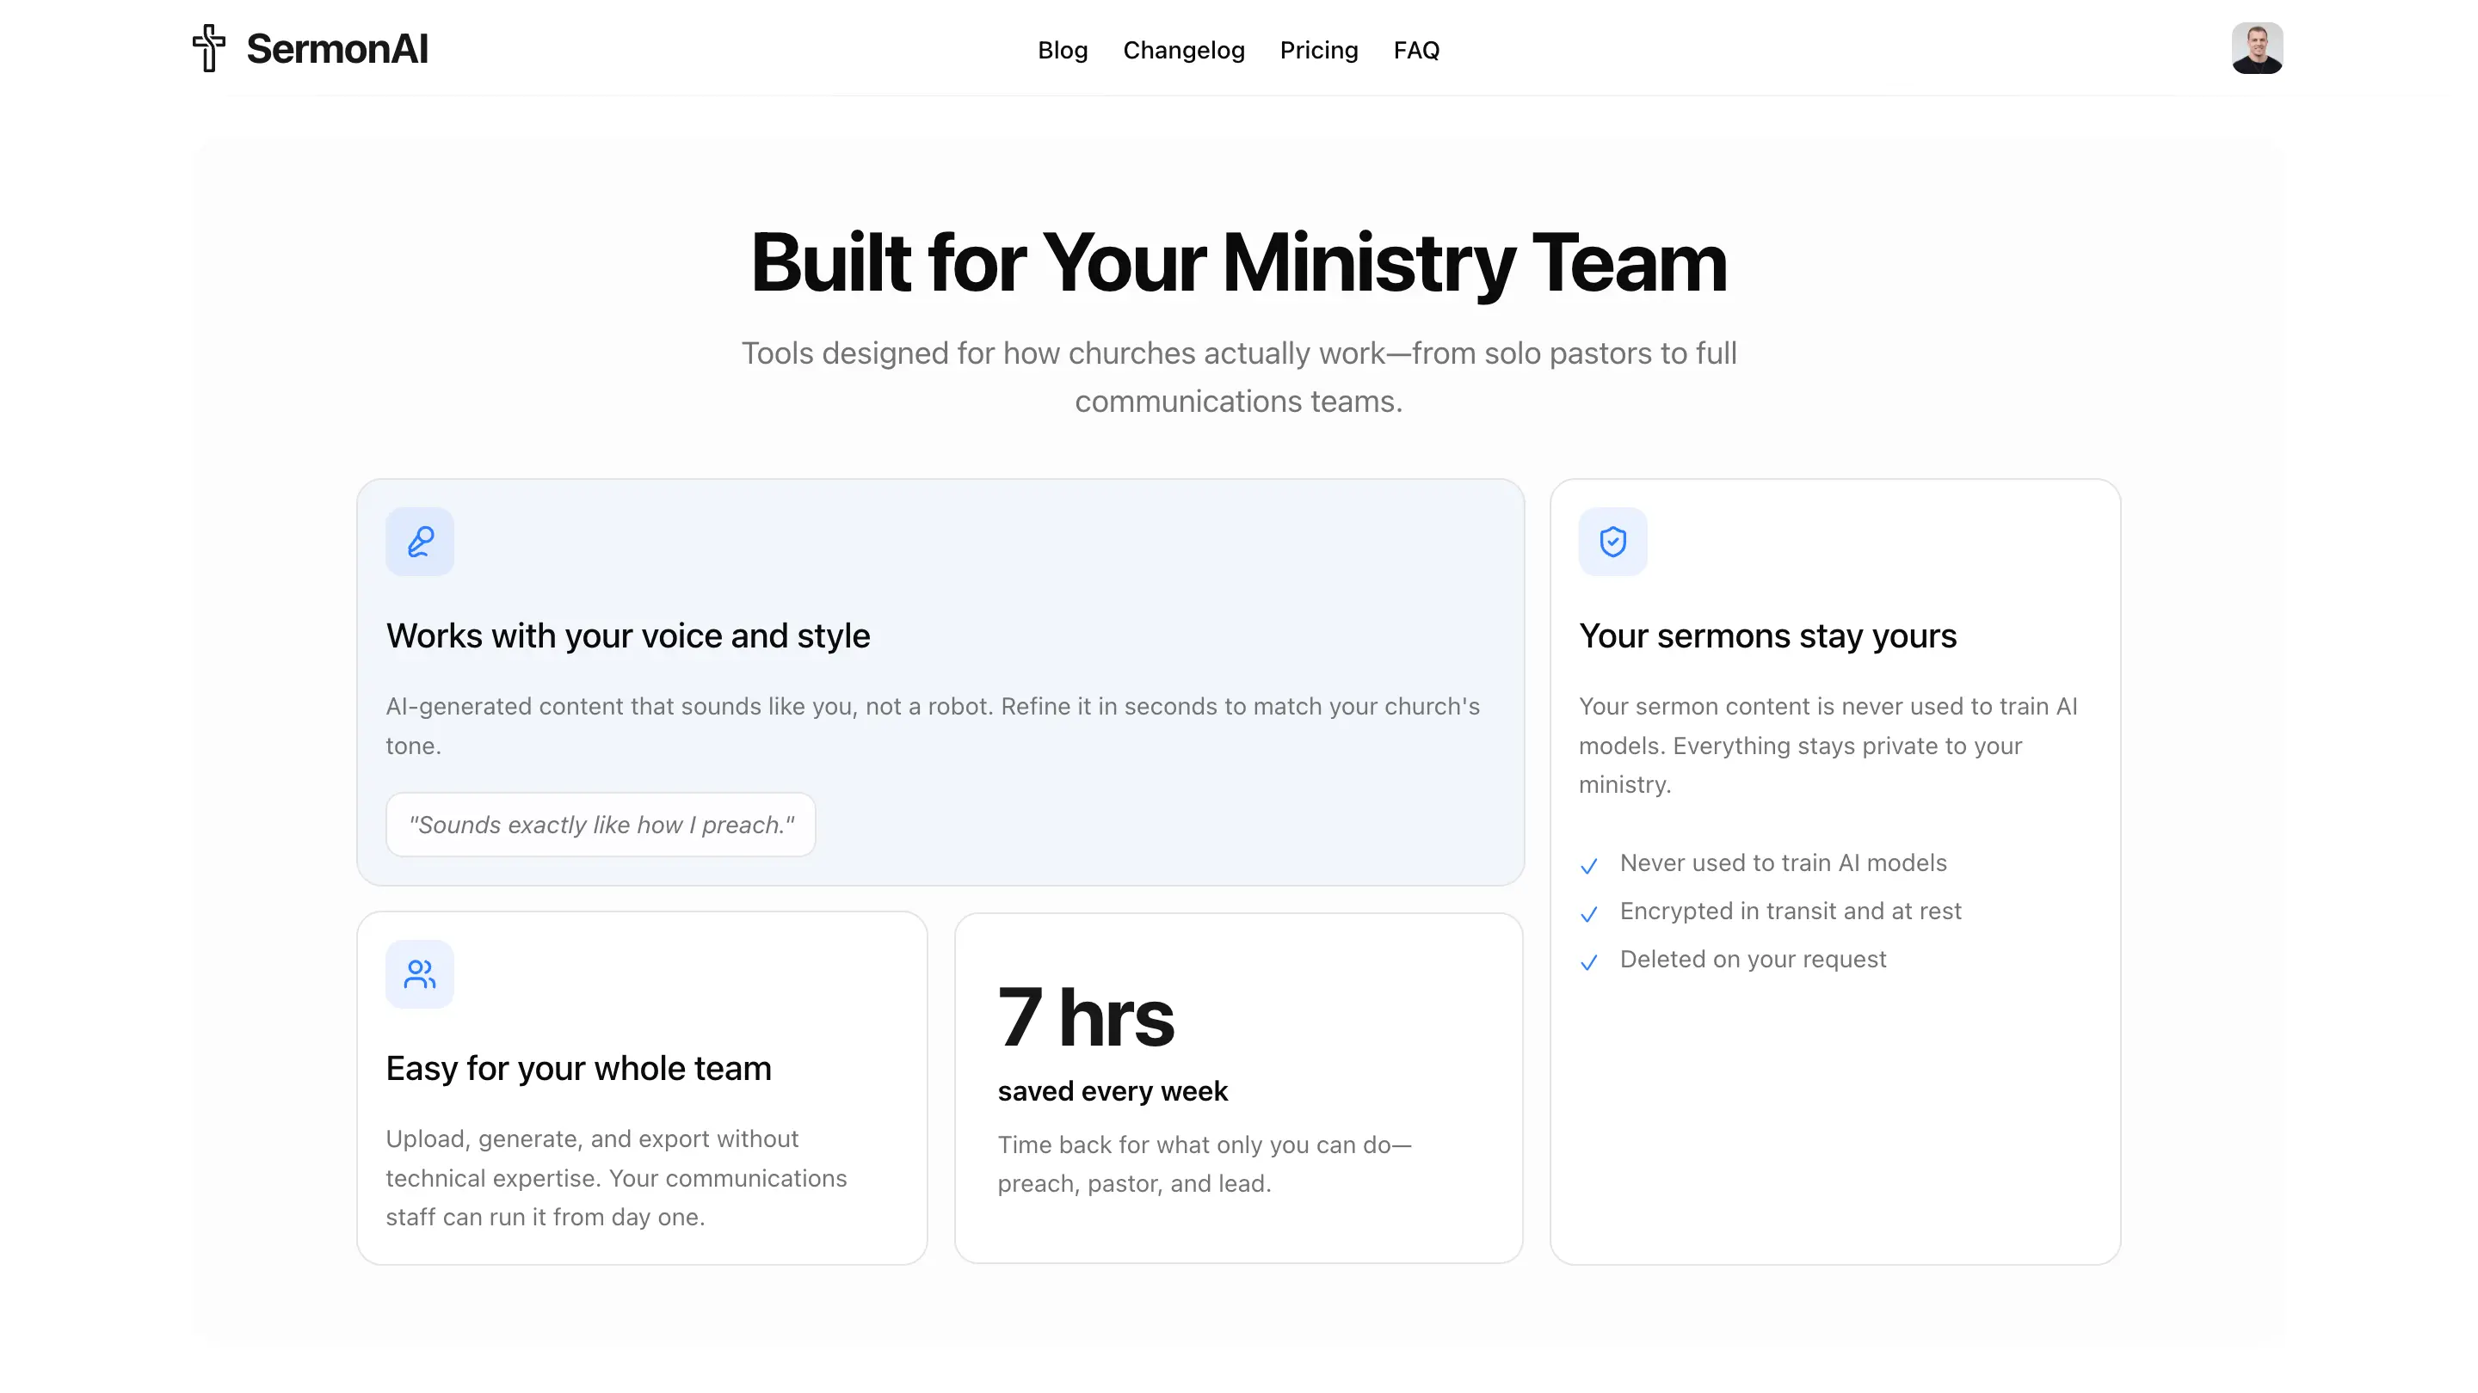Viewport: 2478px width, 1393px height.
Task: Open the Pricing page
Action: tap(1318, 50)
